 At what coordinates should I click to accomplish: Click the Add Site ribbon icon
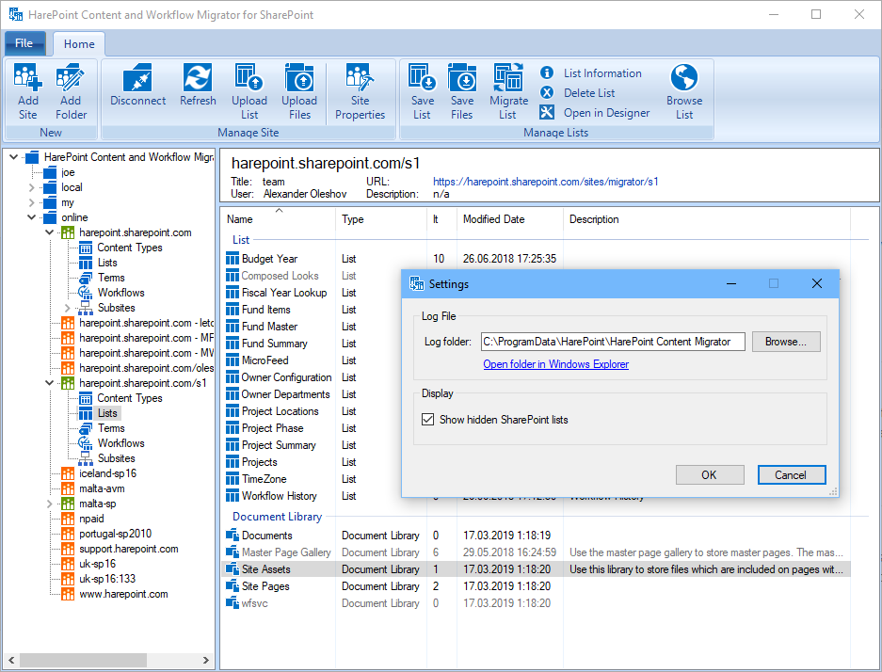tap(28, 77)
